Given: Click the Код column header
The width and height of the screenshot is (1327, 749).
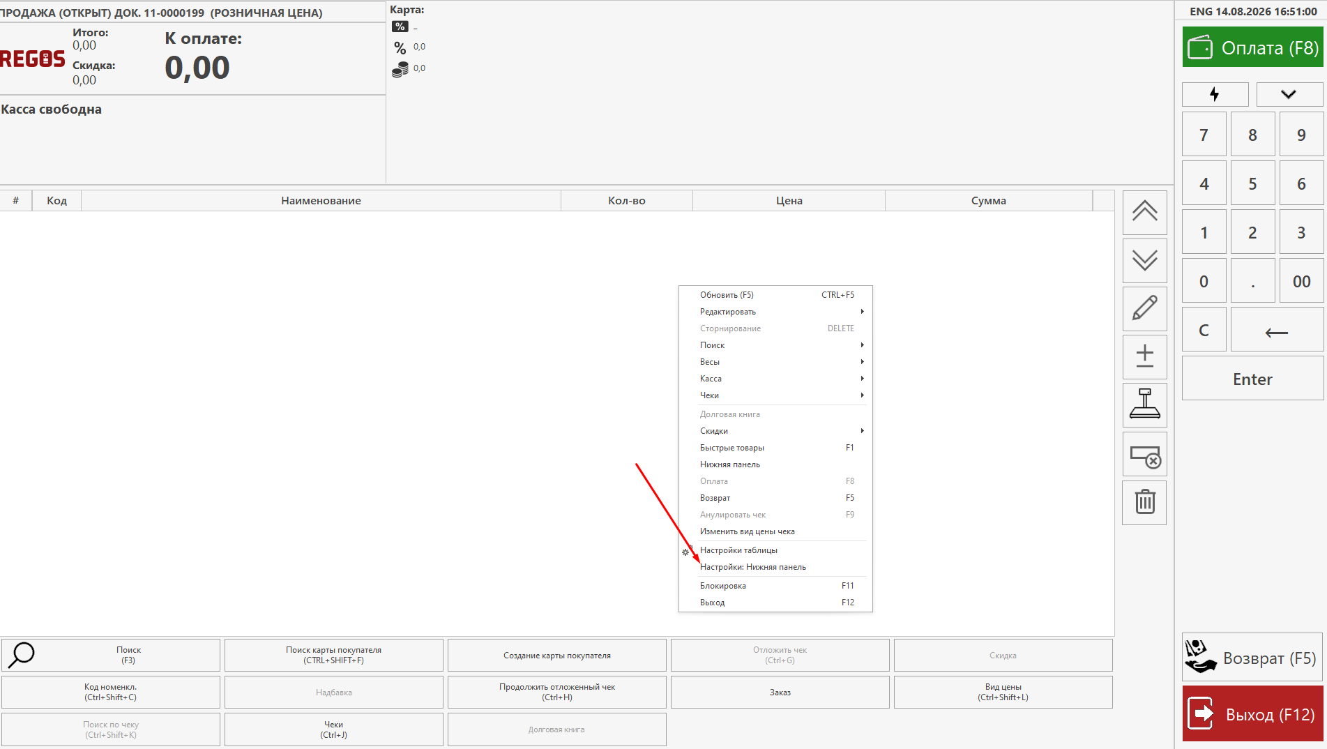Looking at the screenshot, I should click(56, 201).
